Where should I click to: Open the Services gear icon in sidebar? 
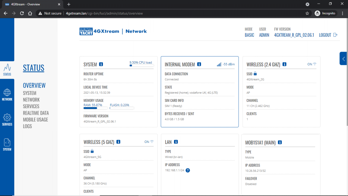point(7,120)
